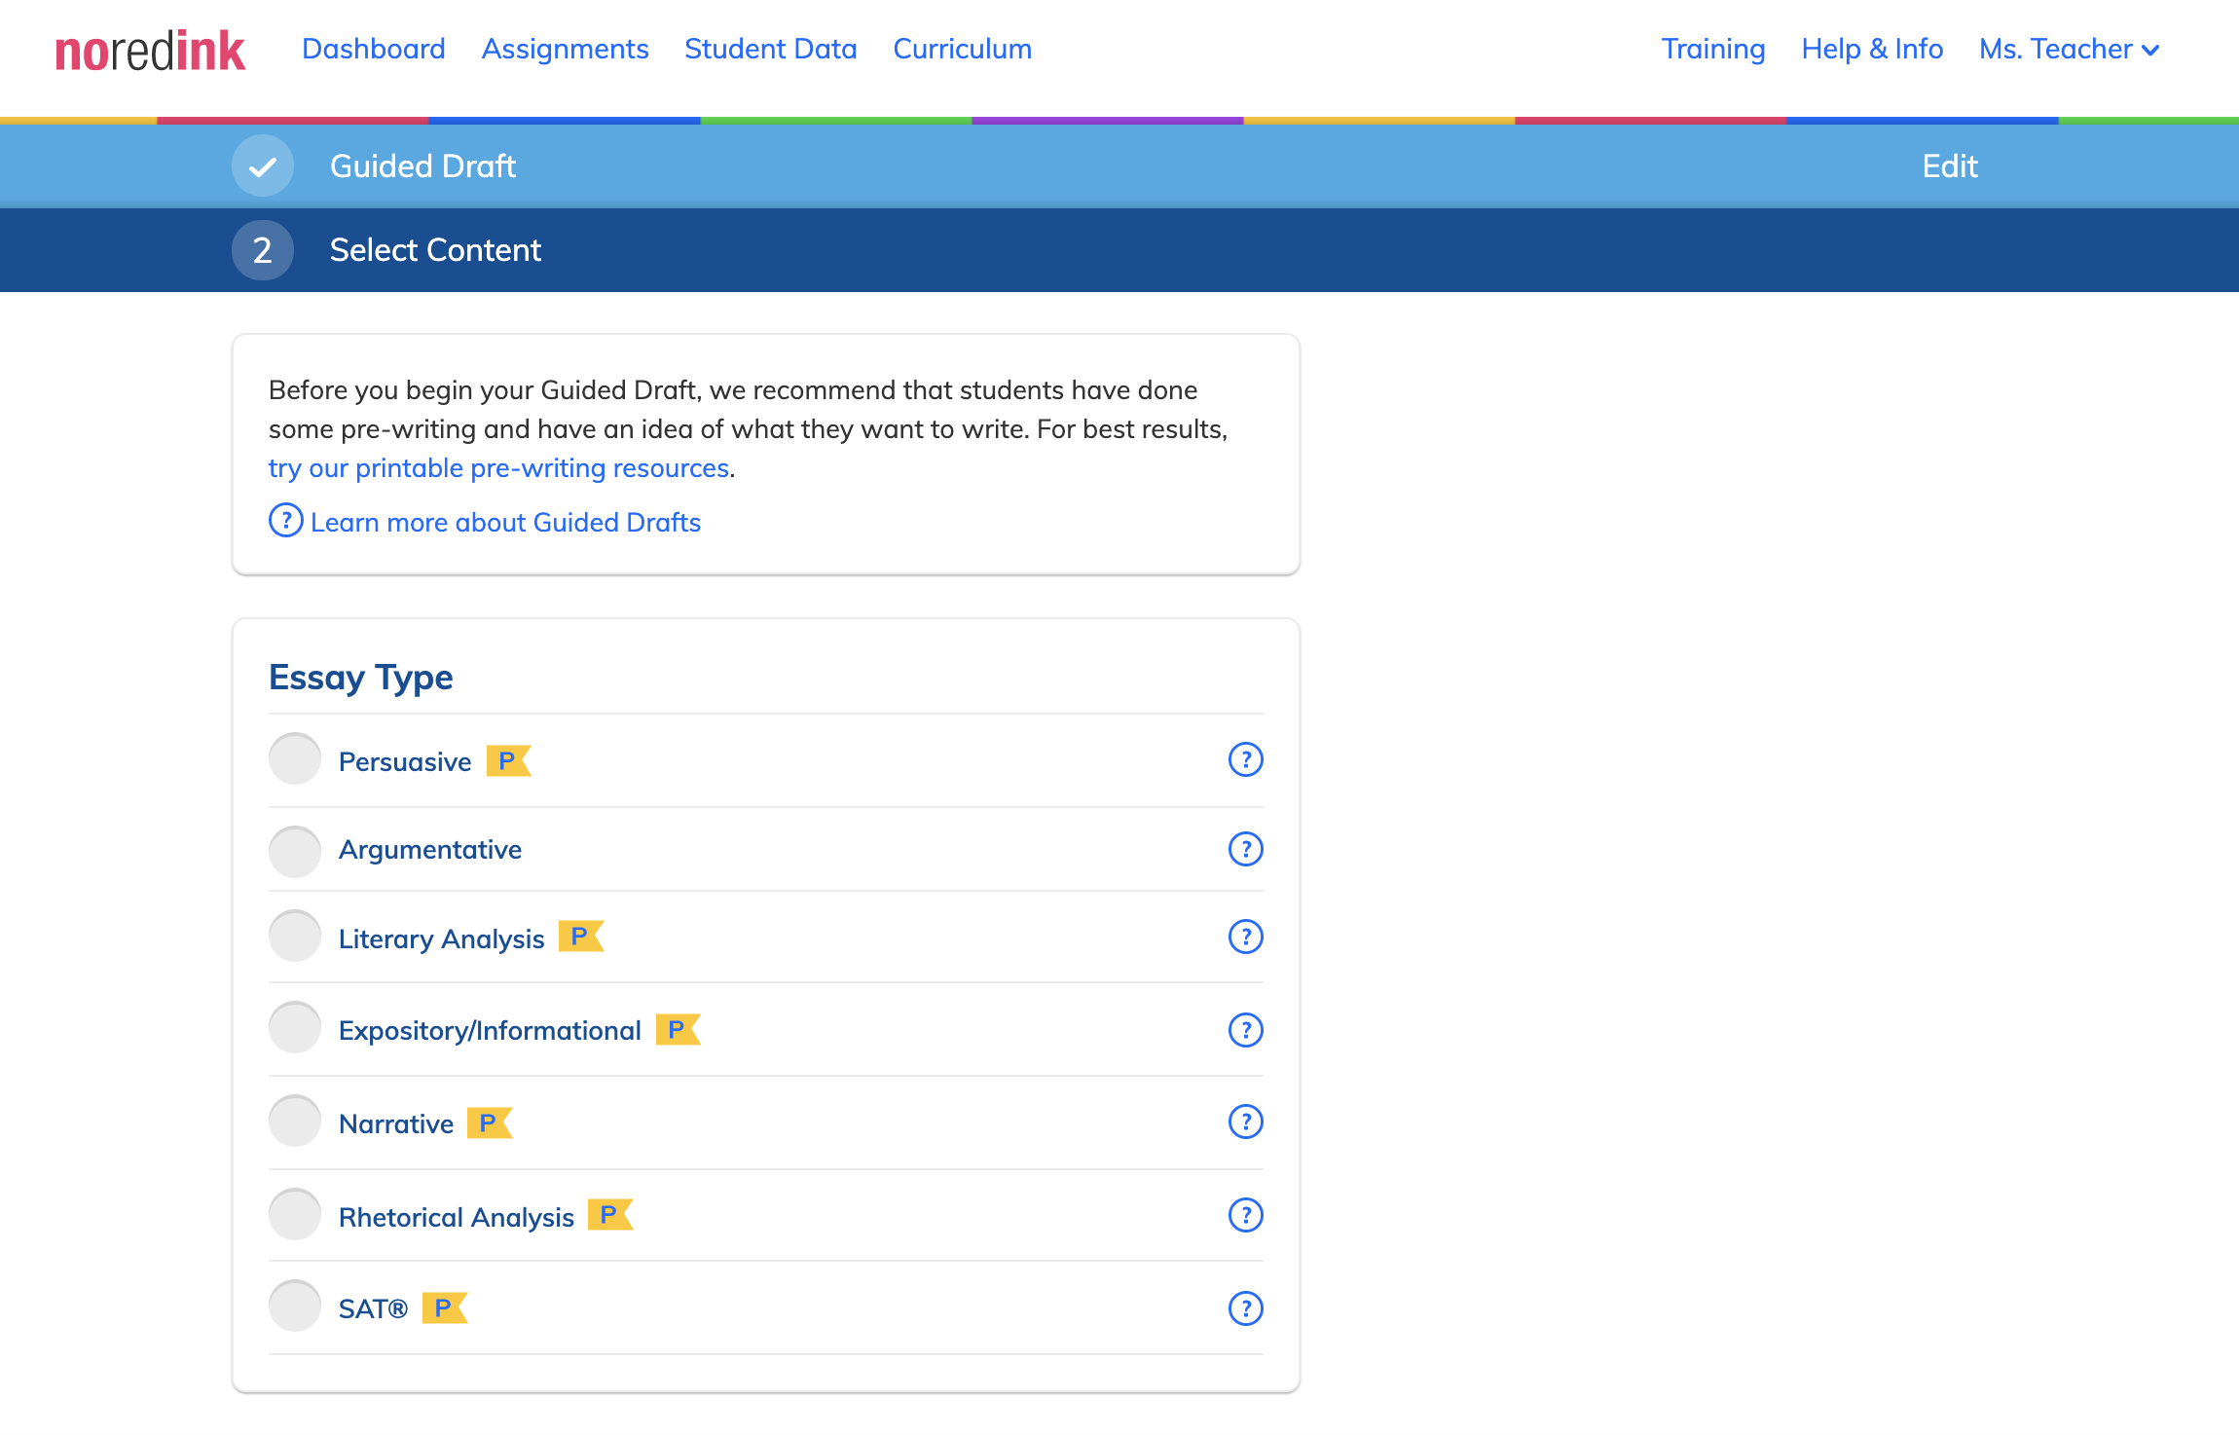
Task: Open help for SAT essay type
Action: (1245, 1308)
